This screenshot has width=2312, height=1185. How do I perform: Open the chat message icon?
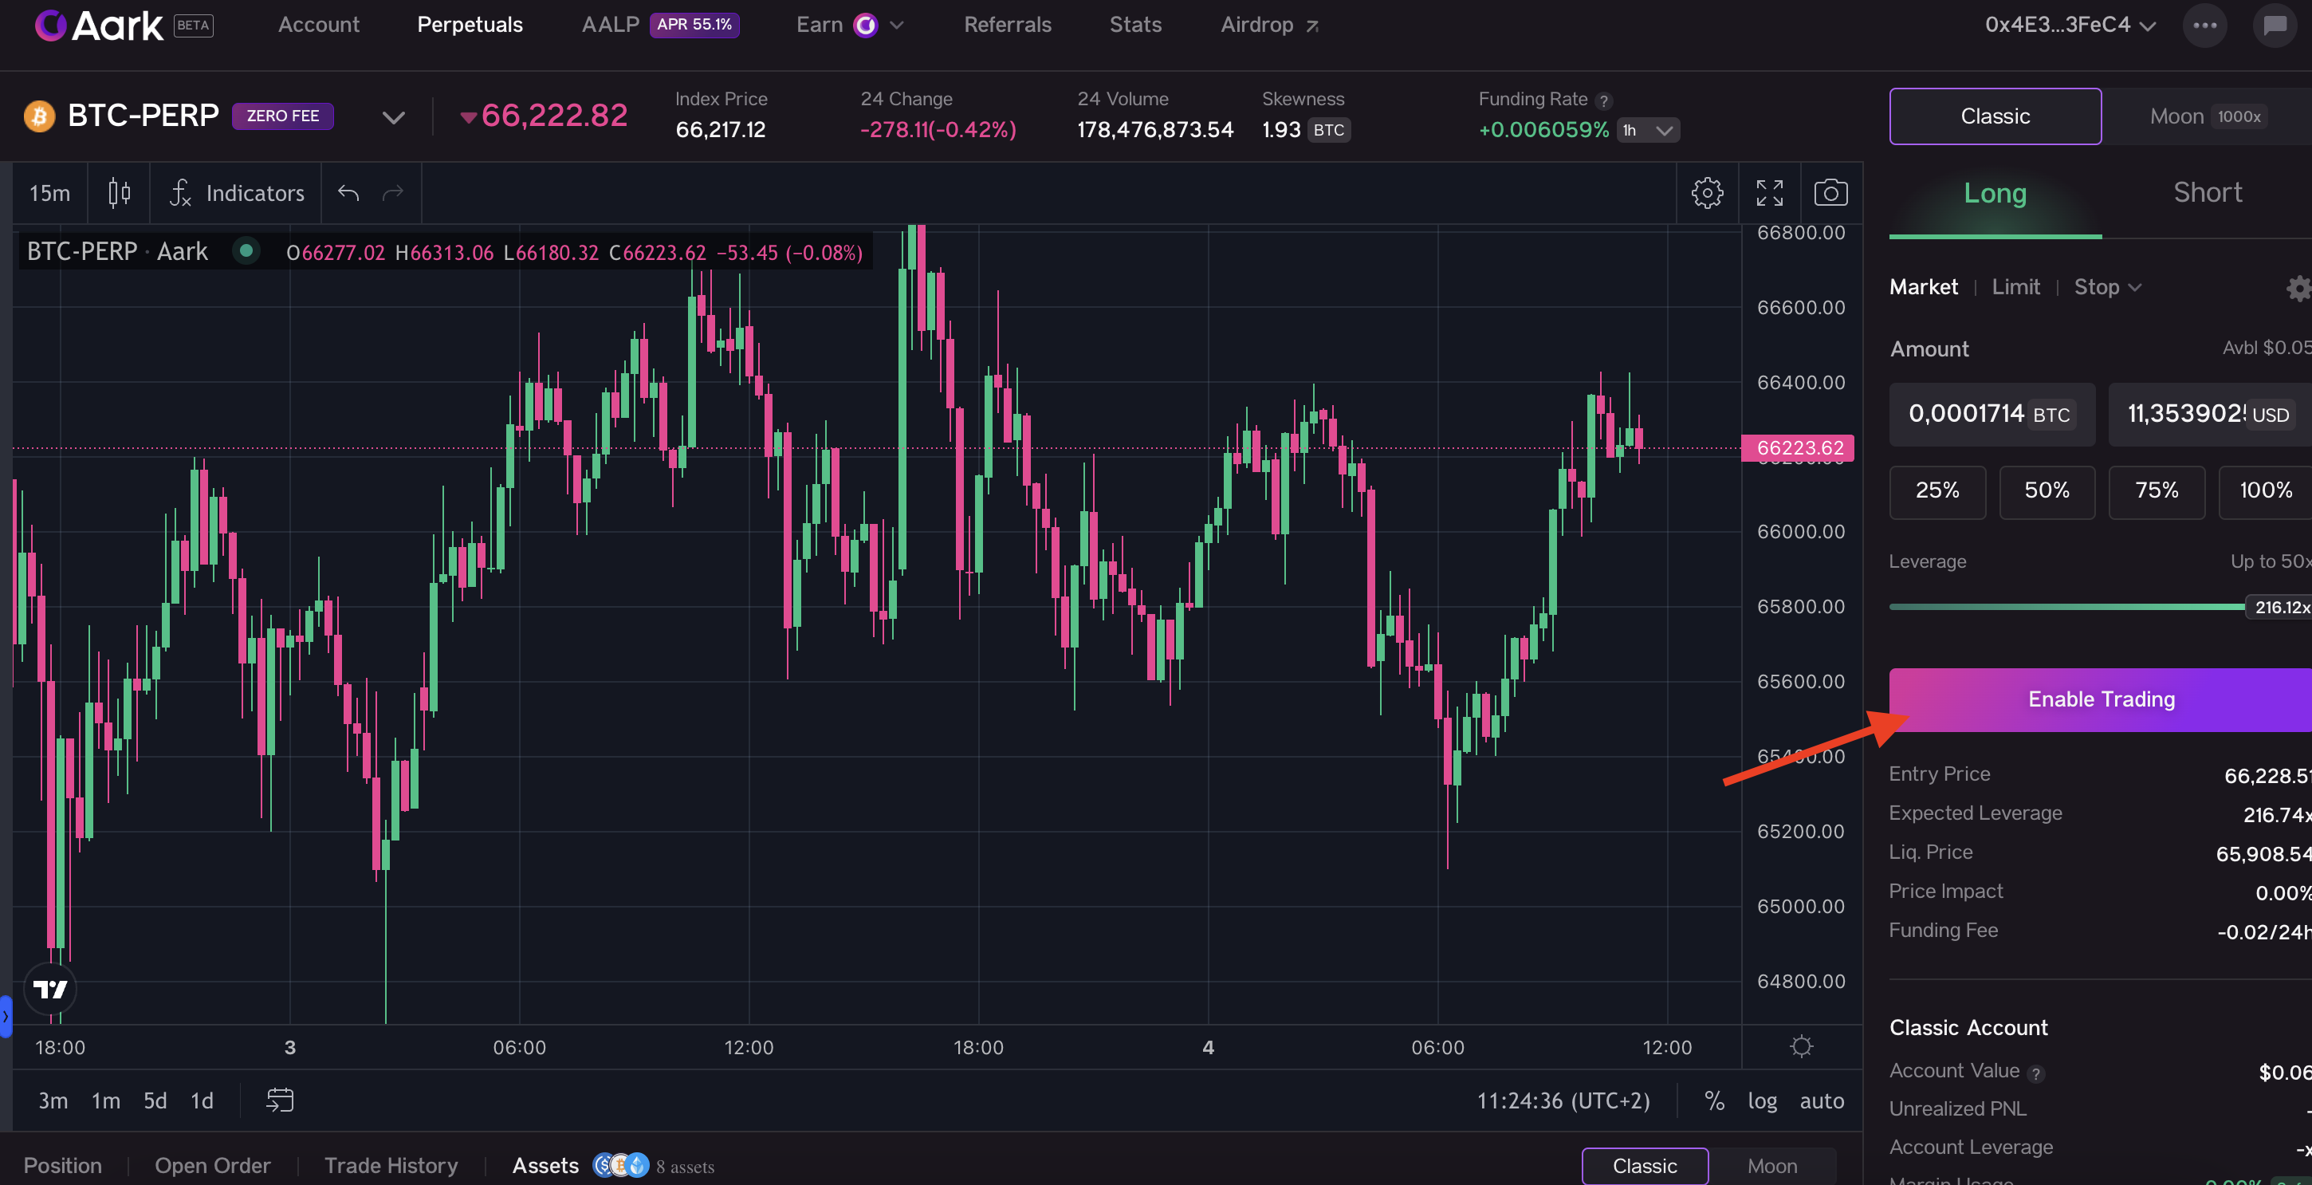click(x=2275, y=26)
